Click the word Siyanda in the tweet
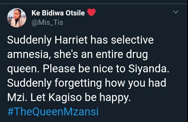This screenshot has height=122, width=188. click(x=148, y=69)
